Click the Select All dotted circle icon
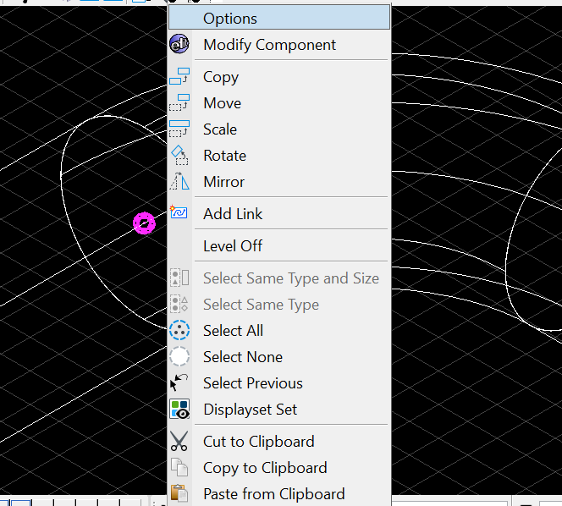Screen dimensions: 562x506 179,330
